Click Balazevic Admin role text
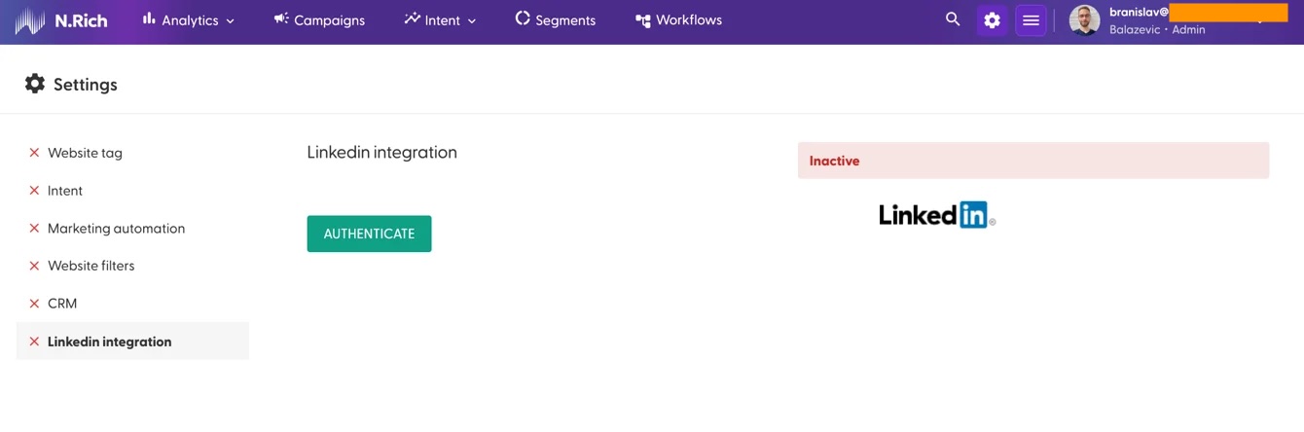Viewport: 1304px width, 432px height. (x=1157, y=30)
